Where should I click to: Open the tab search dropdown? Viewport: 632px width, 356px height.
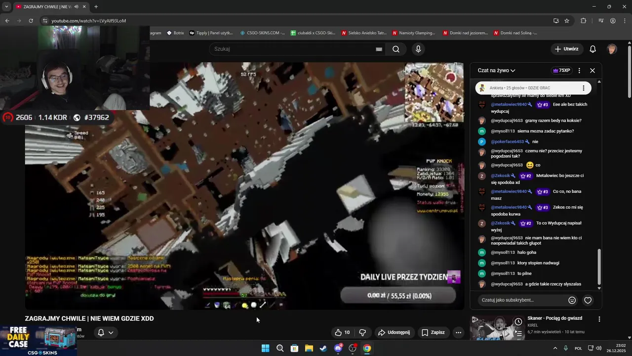pos(6,7)
